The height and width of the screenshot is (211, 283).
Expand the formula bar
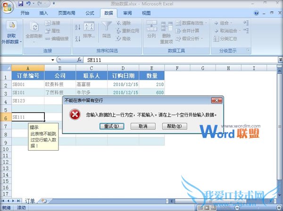coord(280,59)
